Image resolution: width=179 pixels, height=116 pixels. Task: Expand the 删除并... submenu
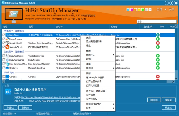click(97, 55)
